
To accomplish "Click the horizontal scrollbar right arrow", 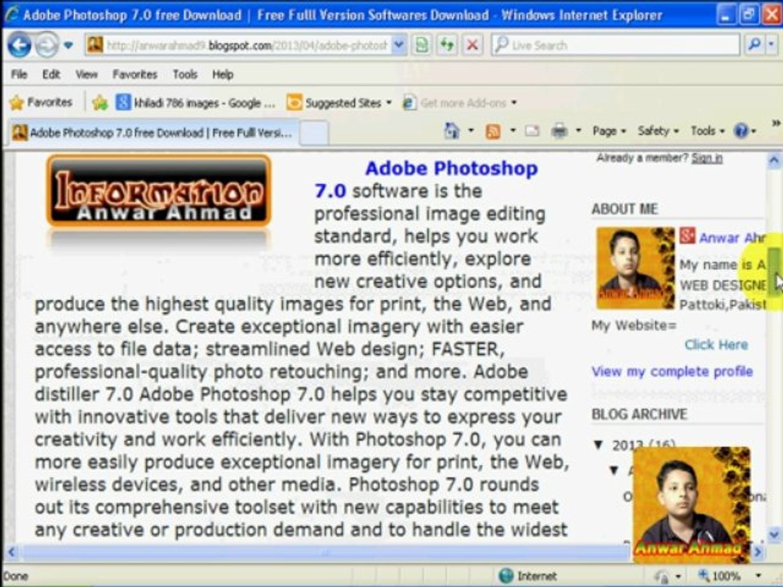I will [x=759, y=552].
